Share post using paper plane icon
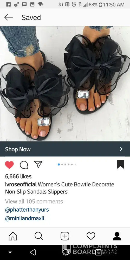Image resolution: width=130 pixels, height=260 pixels. [x=38, y=165]
